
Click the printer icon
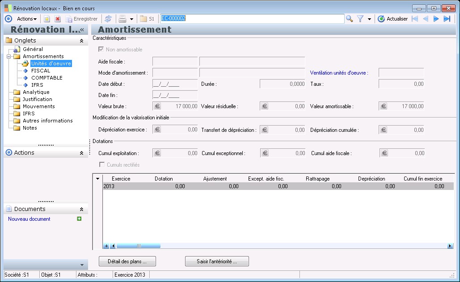pyautogui.click(x=122, y=19)
